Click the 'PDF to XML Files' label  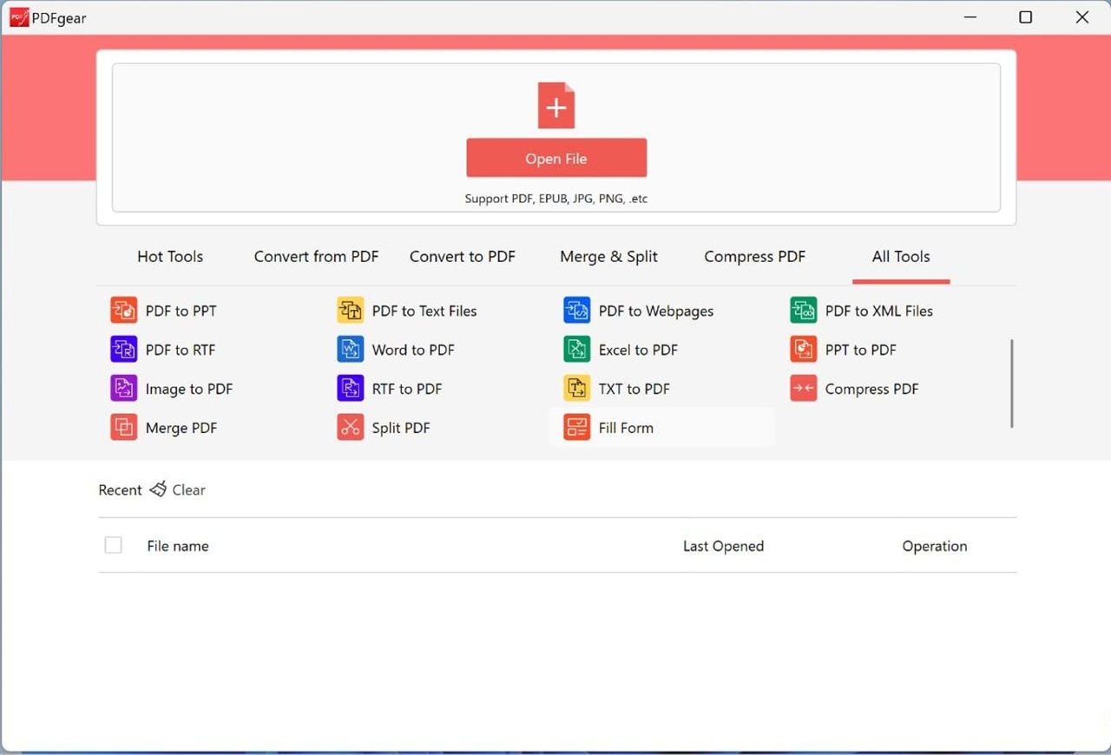click(879, 311)
